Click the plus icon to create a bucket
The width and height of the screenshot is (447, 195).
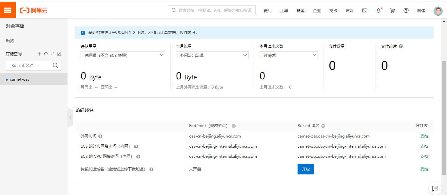[39, 54]
